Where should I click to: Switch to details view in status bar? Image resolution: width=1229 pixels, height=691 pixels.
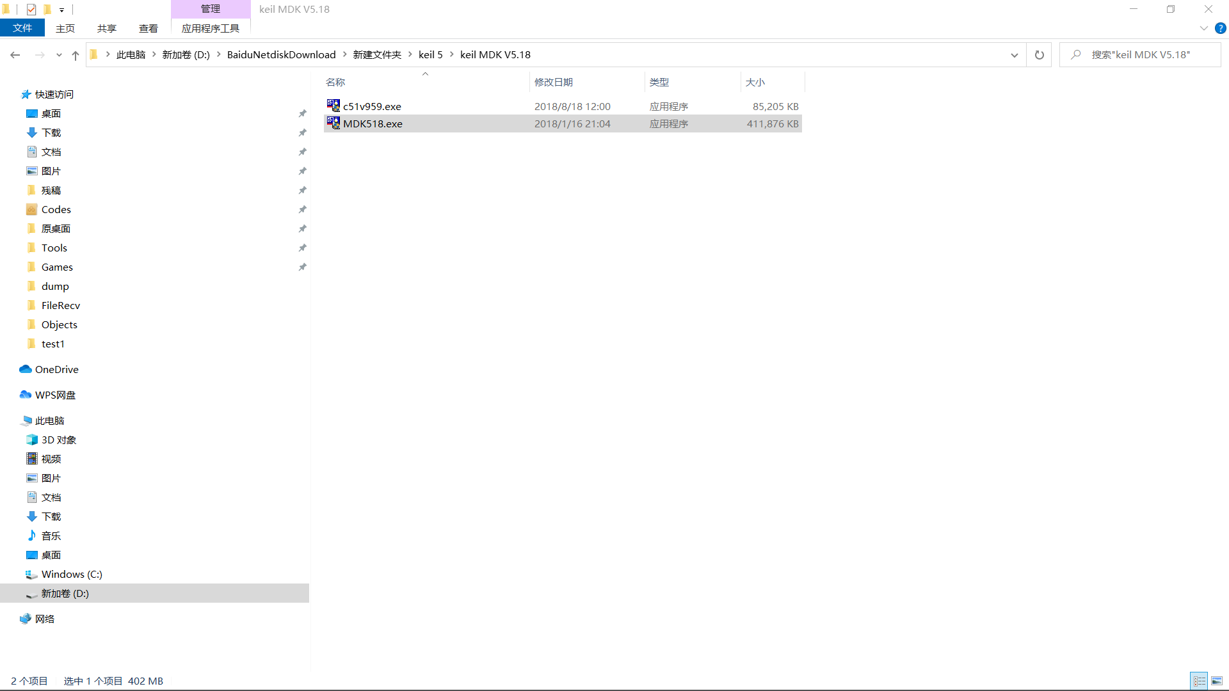point(1199,681)
